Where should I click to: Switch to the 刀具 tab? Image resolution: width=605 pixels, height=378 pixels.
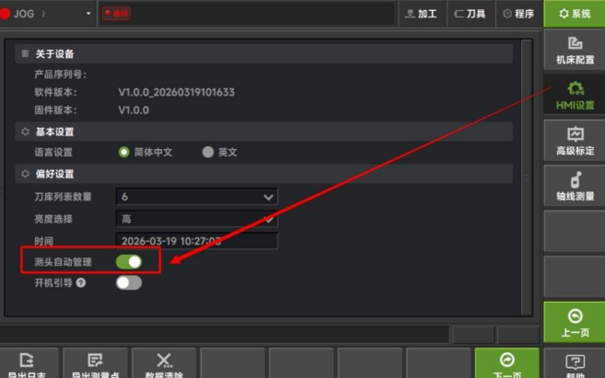coord(471,14)
